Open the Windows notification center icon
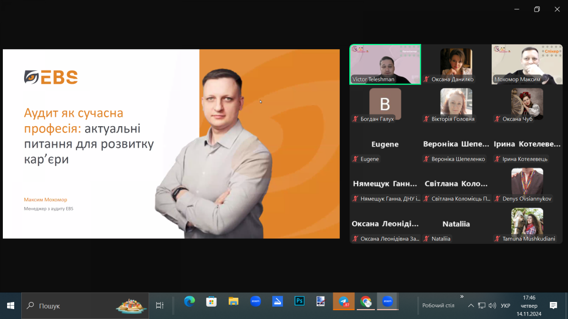Image resolution: width=568 pixels, height=319 pixels. pyautogui.click(x=553, y=306)
